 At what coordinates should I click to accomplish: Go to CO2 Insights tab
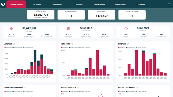point(141,5)
